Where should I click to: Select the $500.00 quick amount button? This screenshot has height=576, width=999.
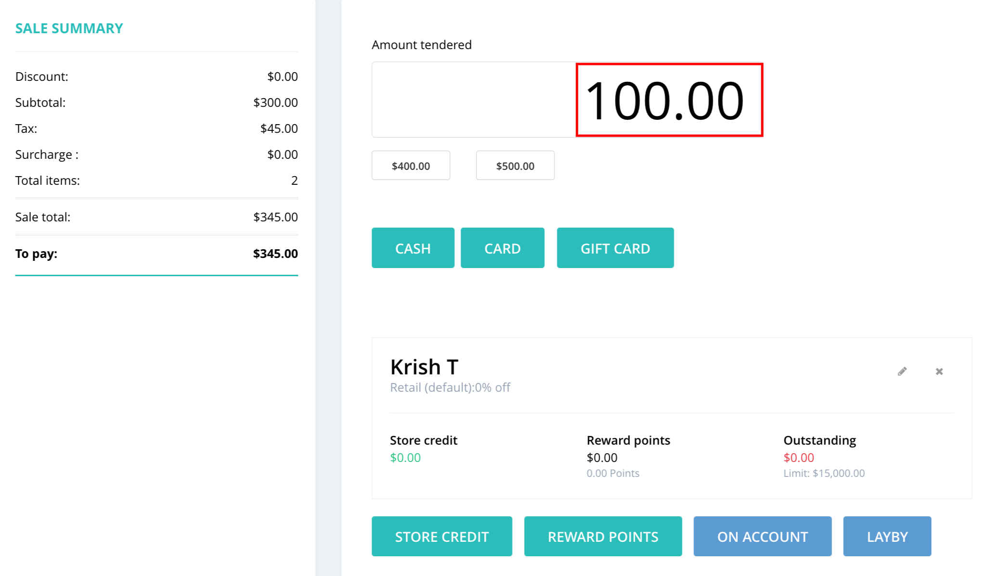pyautogui.click(x=515, y=166)
